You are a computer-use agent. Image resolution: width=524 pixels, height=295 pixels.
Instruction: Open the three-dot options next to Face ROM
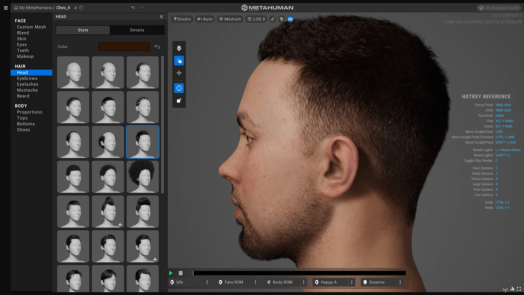click(x=256, y=282)
